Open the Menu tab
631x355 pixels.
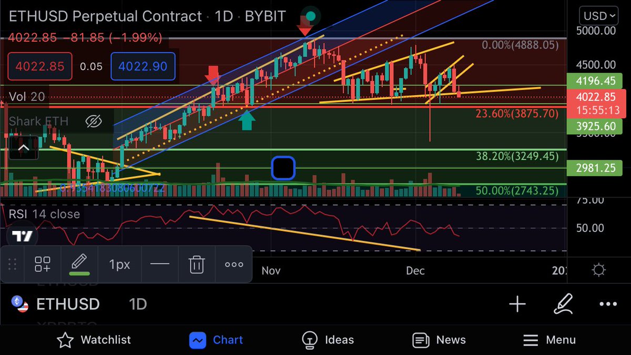click(x=549, y=340)
